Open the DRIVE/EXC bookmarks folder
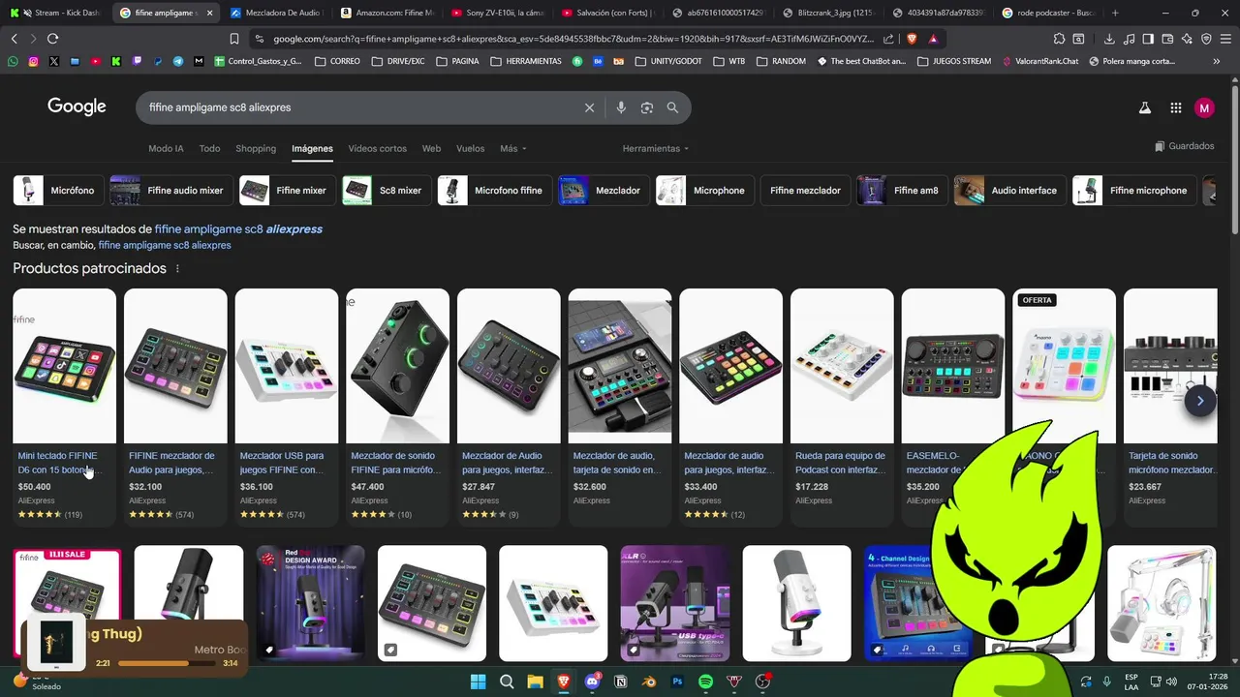Screen dimensions: 1240x697 point(397,61)
